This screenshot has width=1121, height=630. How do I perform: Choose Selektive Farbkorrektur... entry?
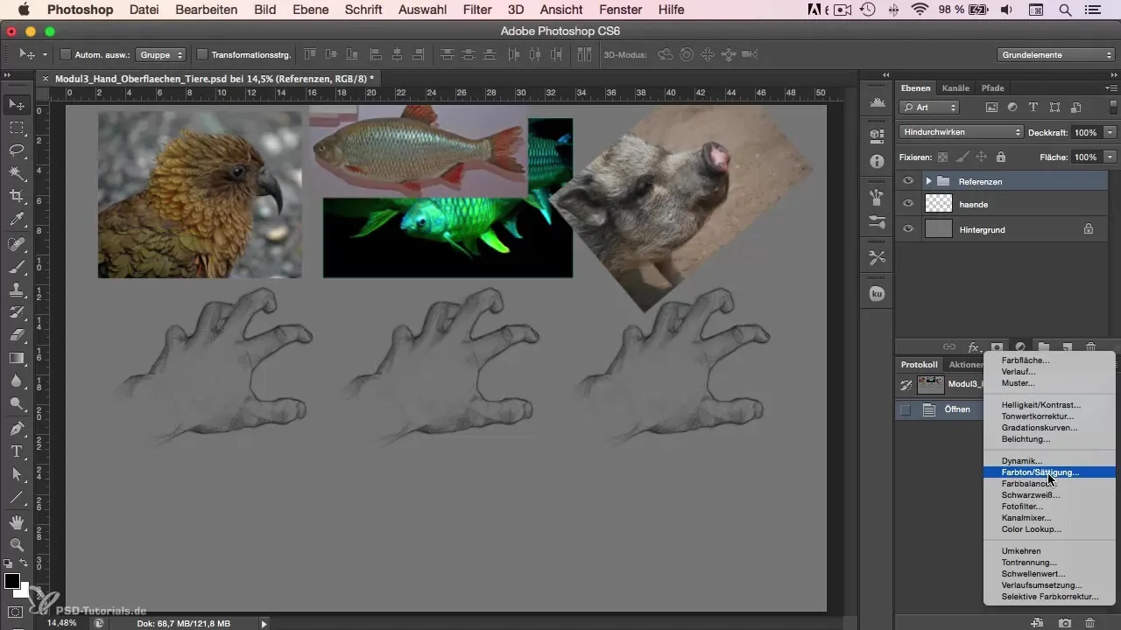(x=1050, y=596)
